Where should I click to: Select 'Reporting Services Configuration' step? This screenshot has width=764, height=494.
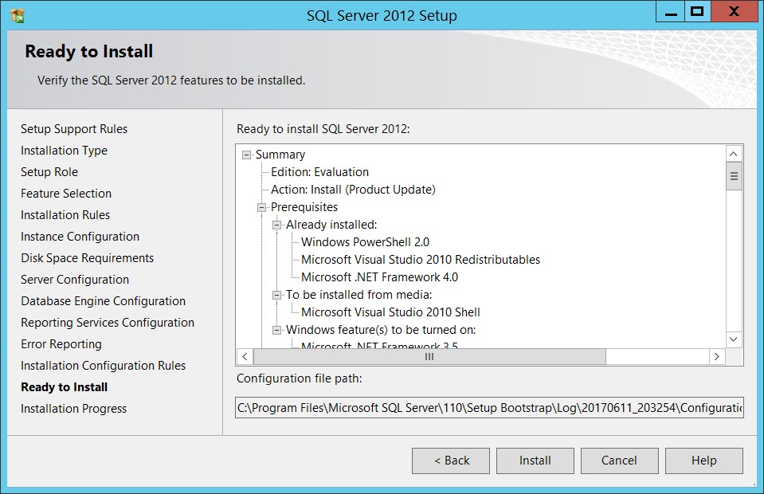[x=108, y=323]
